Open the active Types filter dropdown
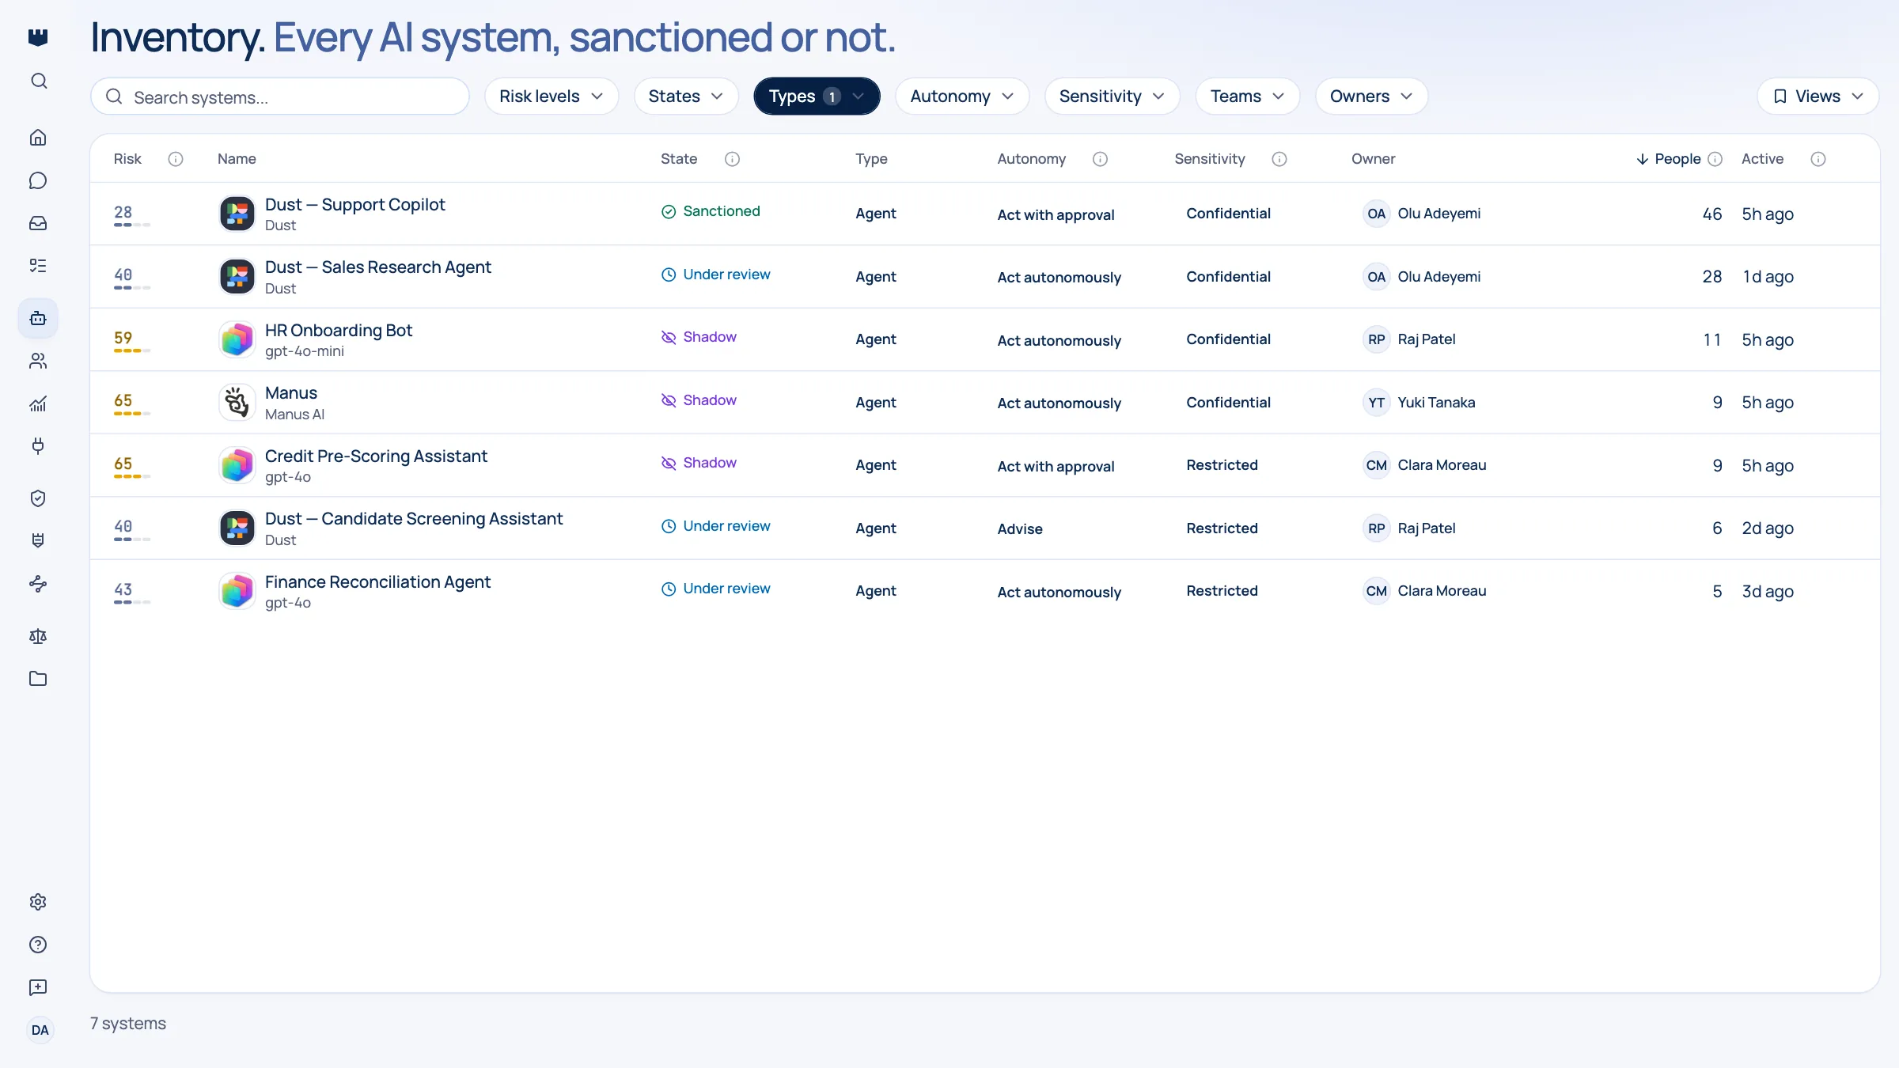This screenshot has height=1068, width=1899. pos(817,97)
